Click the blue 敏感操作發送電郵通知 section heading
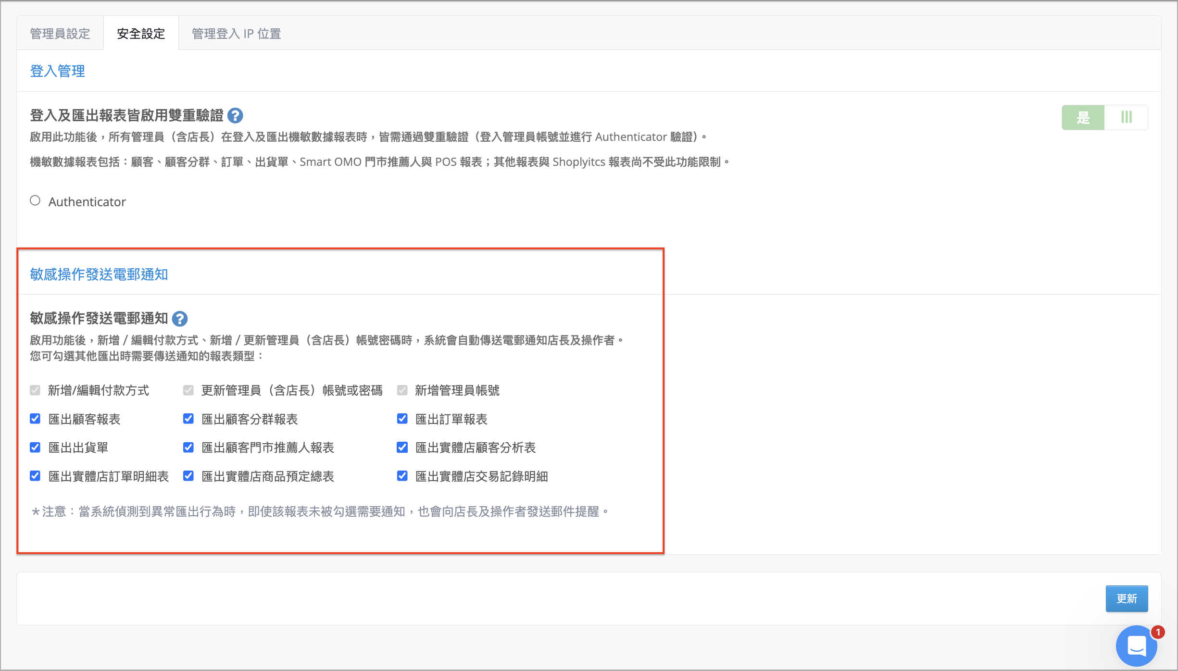This screenshot has width=1178, height=671. coord(99,274)
